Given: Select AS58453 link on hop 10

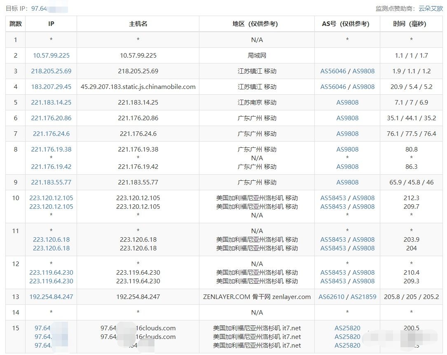Looking at the screenshot, I should 333,198.
